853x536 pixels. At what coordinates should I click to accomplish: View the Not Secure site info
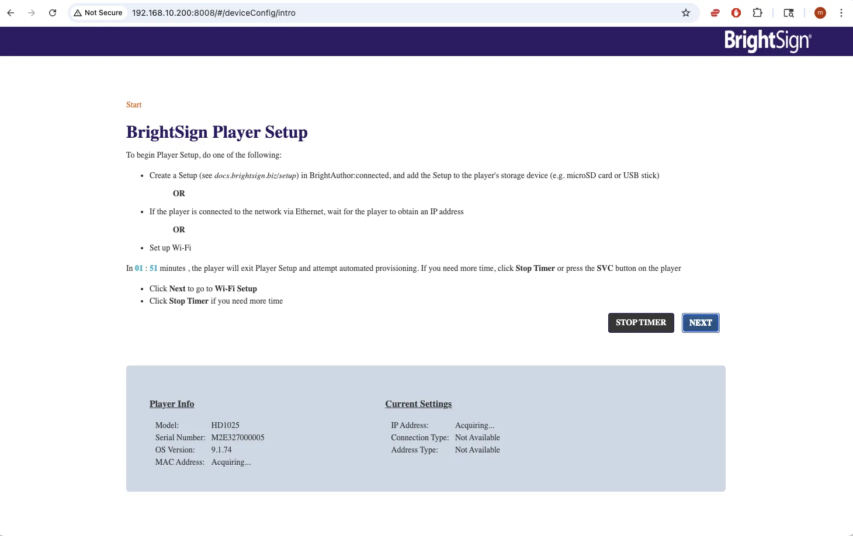98,13
